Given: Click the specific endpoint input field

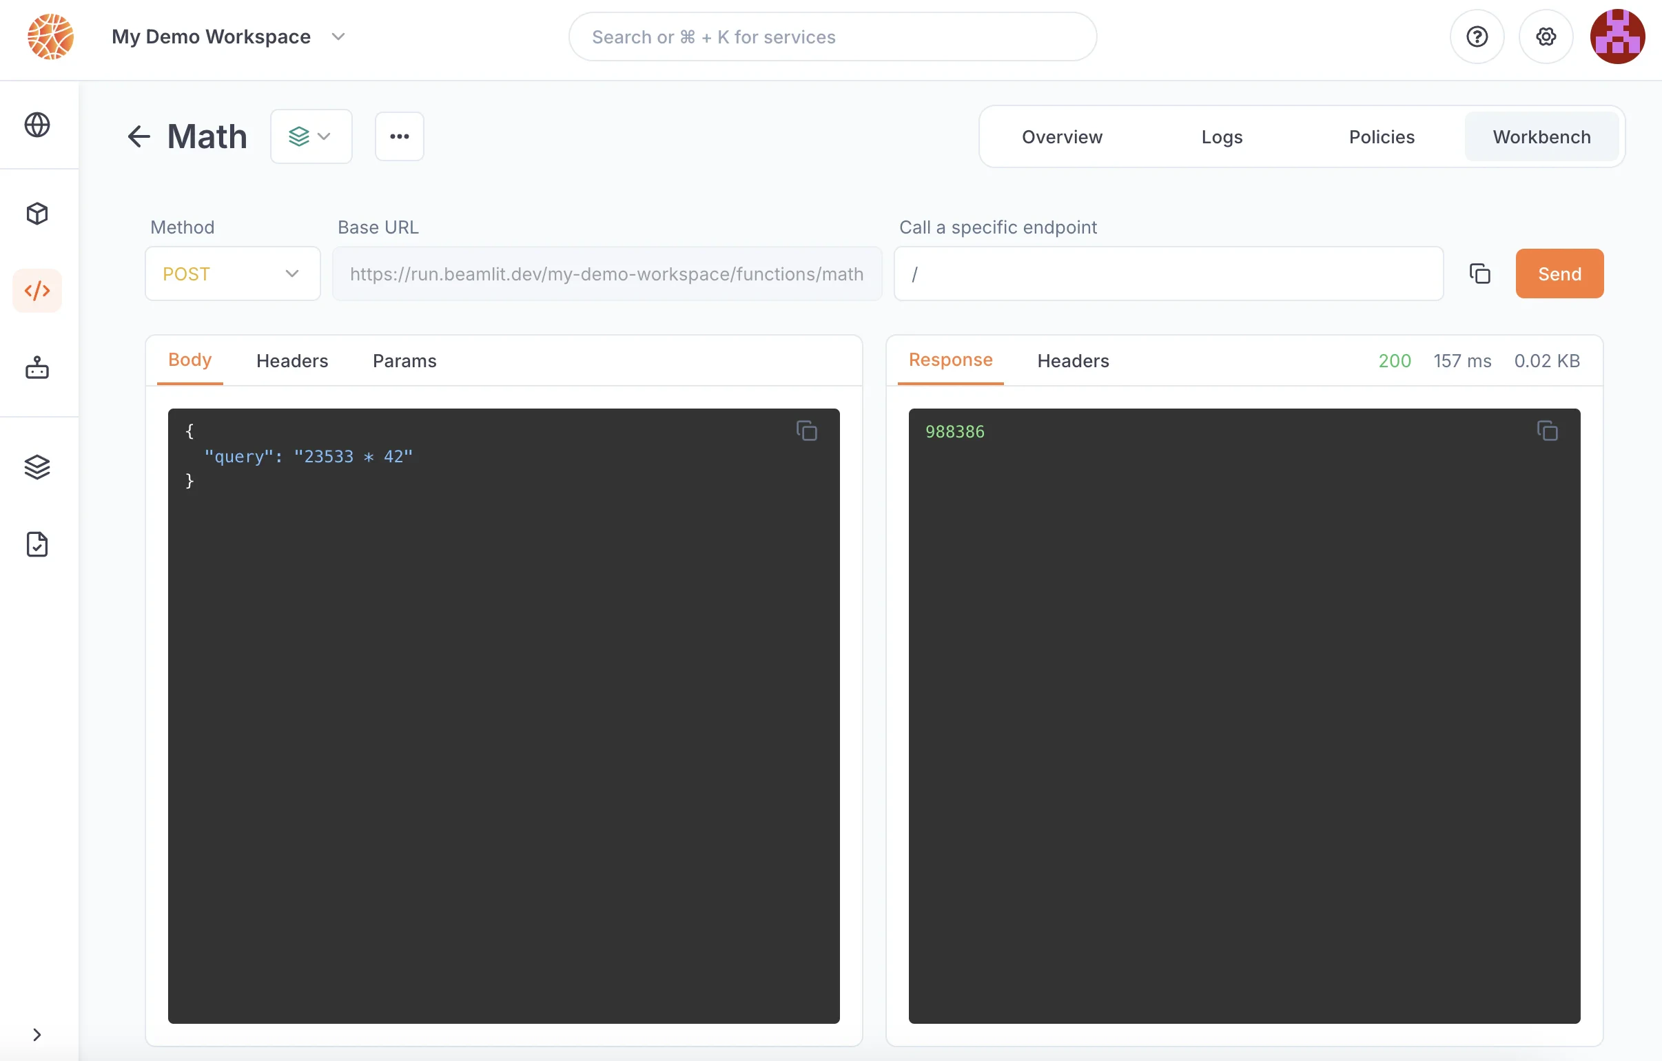Looking at the screenshot, I should pos(1168,274).
